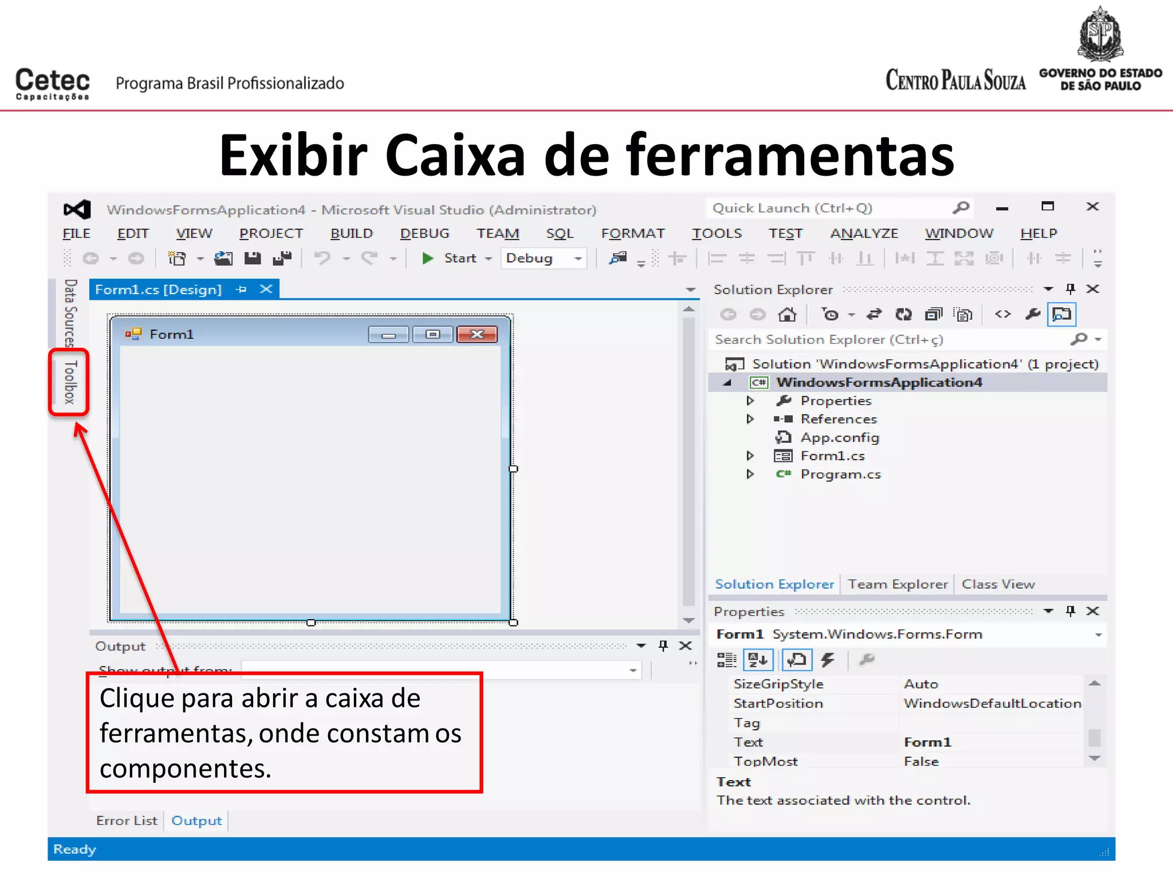Click the Redo toolbar icon
The image size is (1173, 879).
[x=369, y=258]
